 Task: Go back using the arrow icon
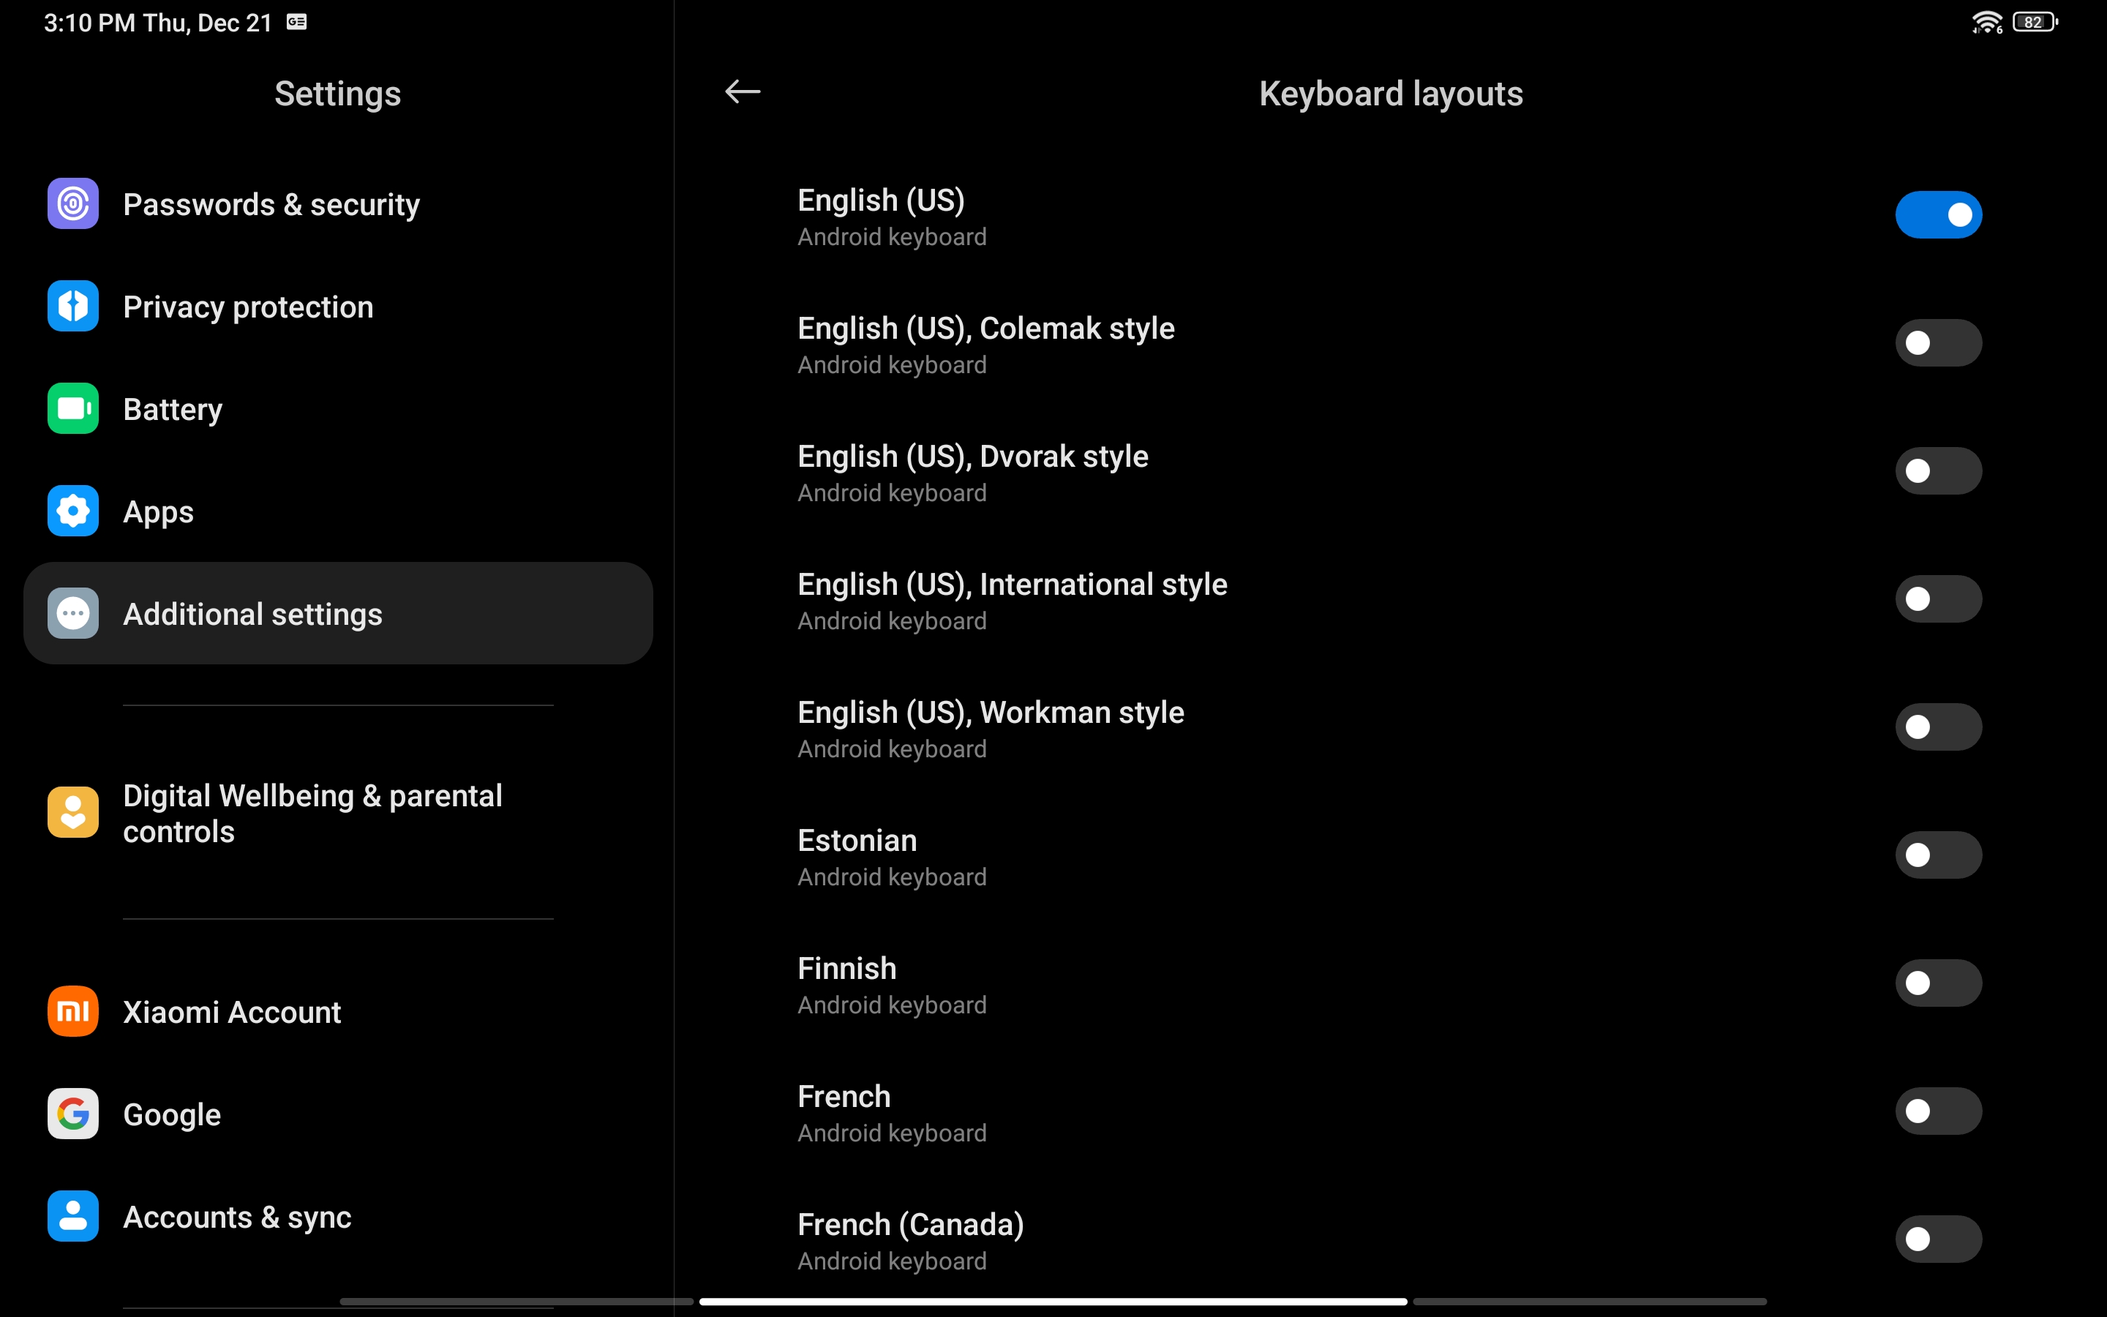point(743,91)
